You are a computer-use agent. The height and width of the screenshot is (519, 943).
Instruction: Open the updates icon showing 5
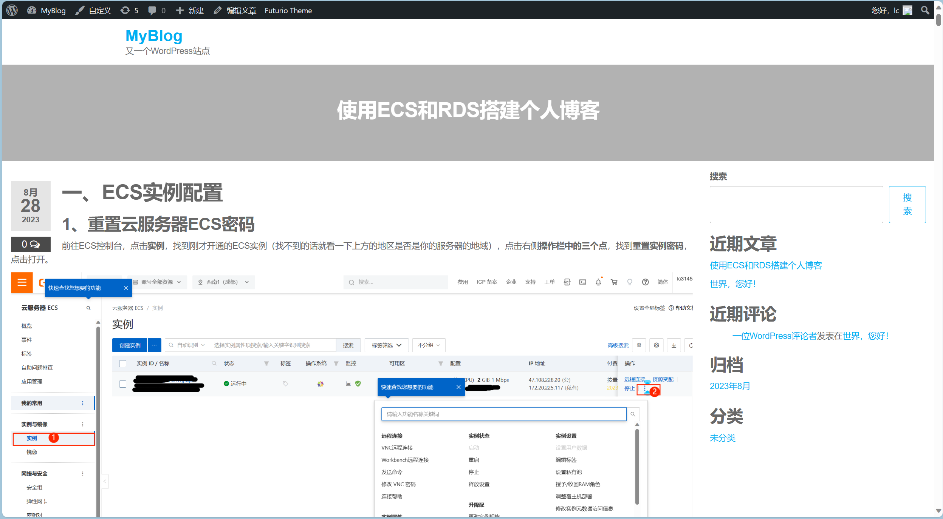[129, 11]
